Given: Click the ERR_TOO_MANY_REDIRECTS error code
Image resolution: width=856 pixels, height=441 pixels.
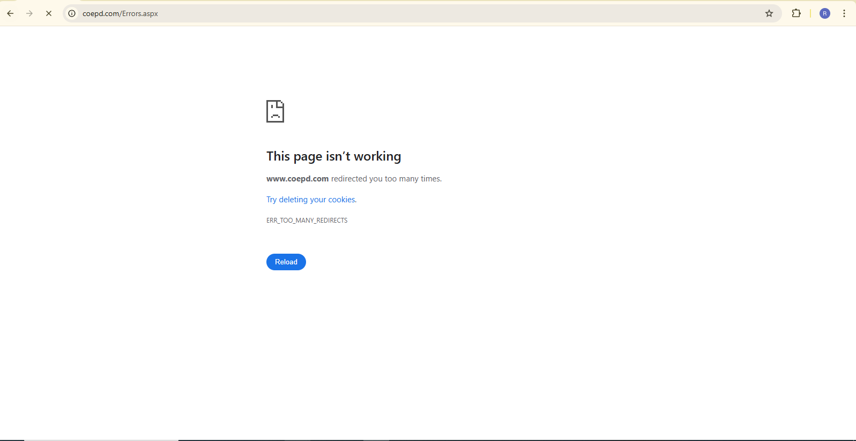Looking at the screenshot, I should coord(307,221).
